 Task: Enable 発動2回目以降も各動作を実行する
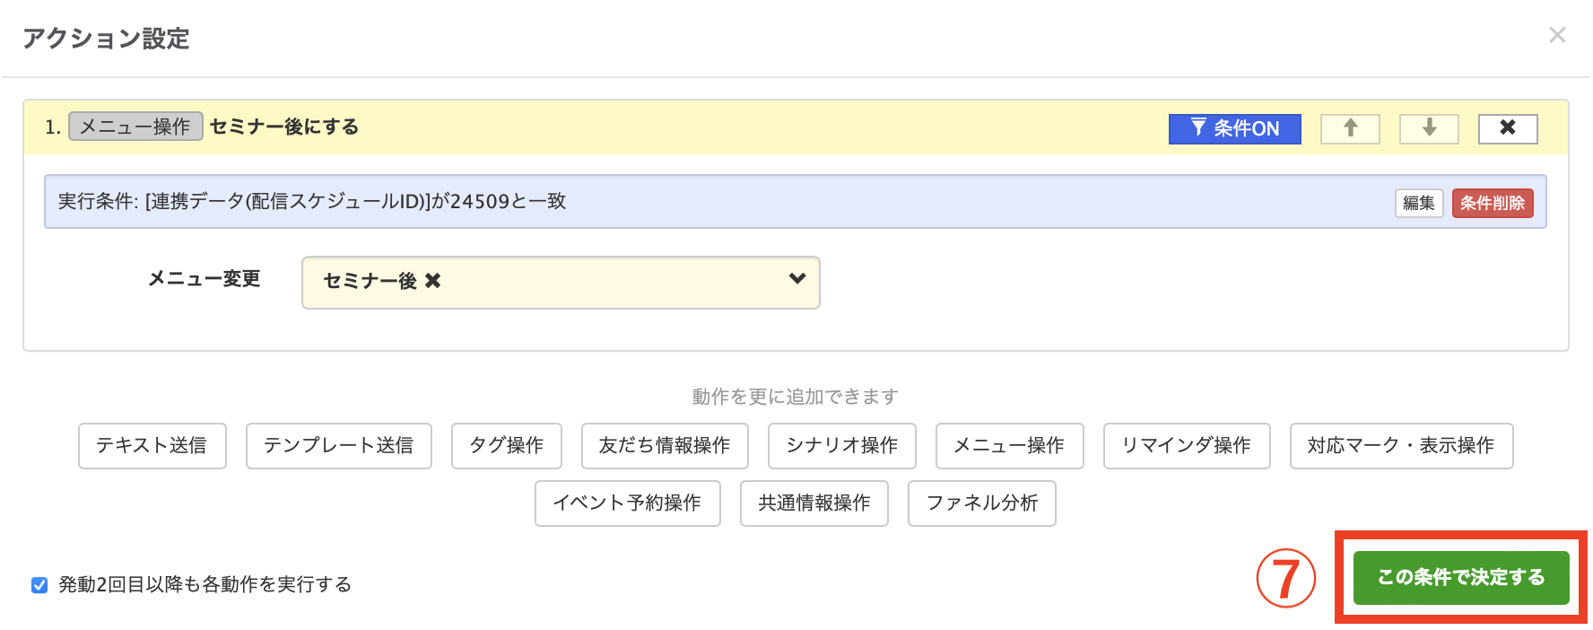point(38,584)
